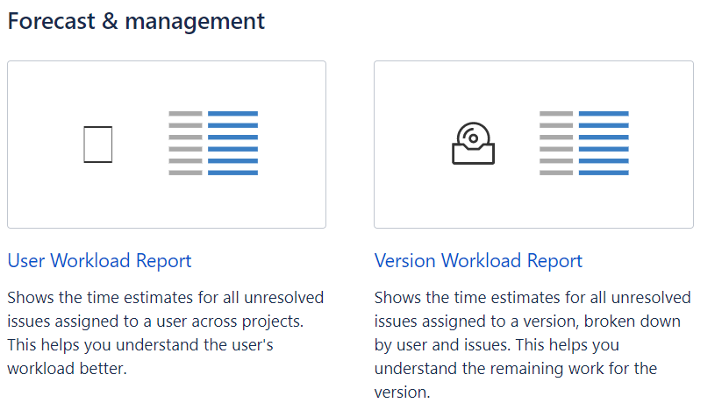
Task: Click topmost blue bar in Version Workload card
Action: (604, 114)
